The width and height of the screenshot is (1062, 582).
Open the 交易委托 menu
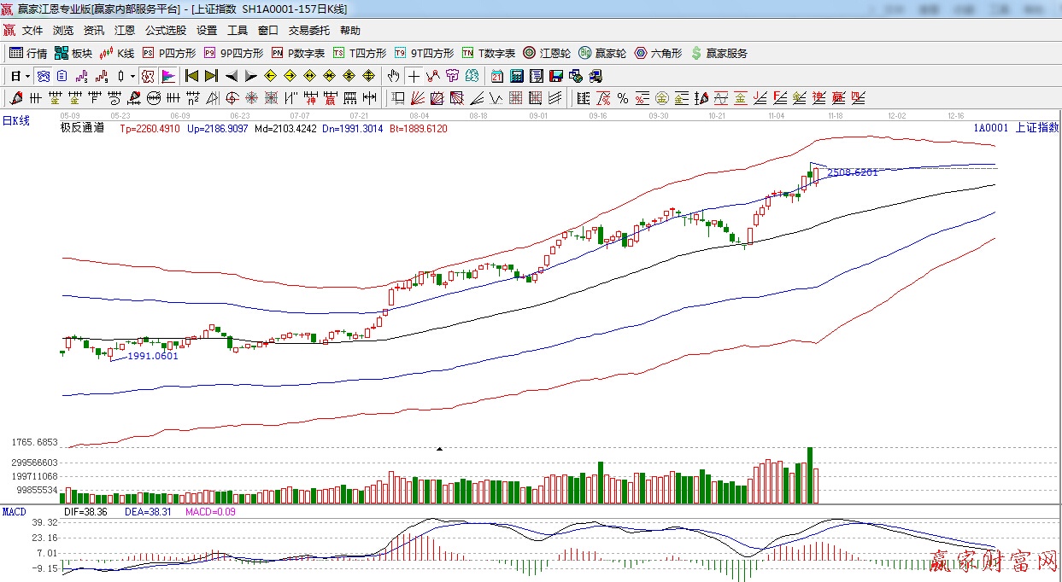tap(308, 30)
